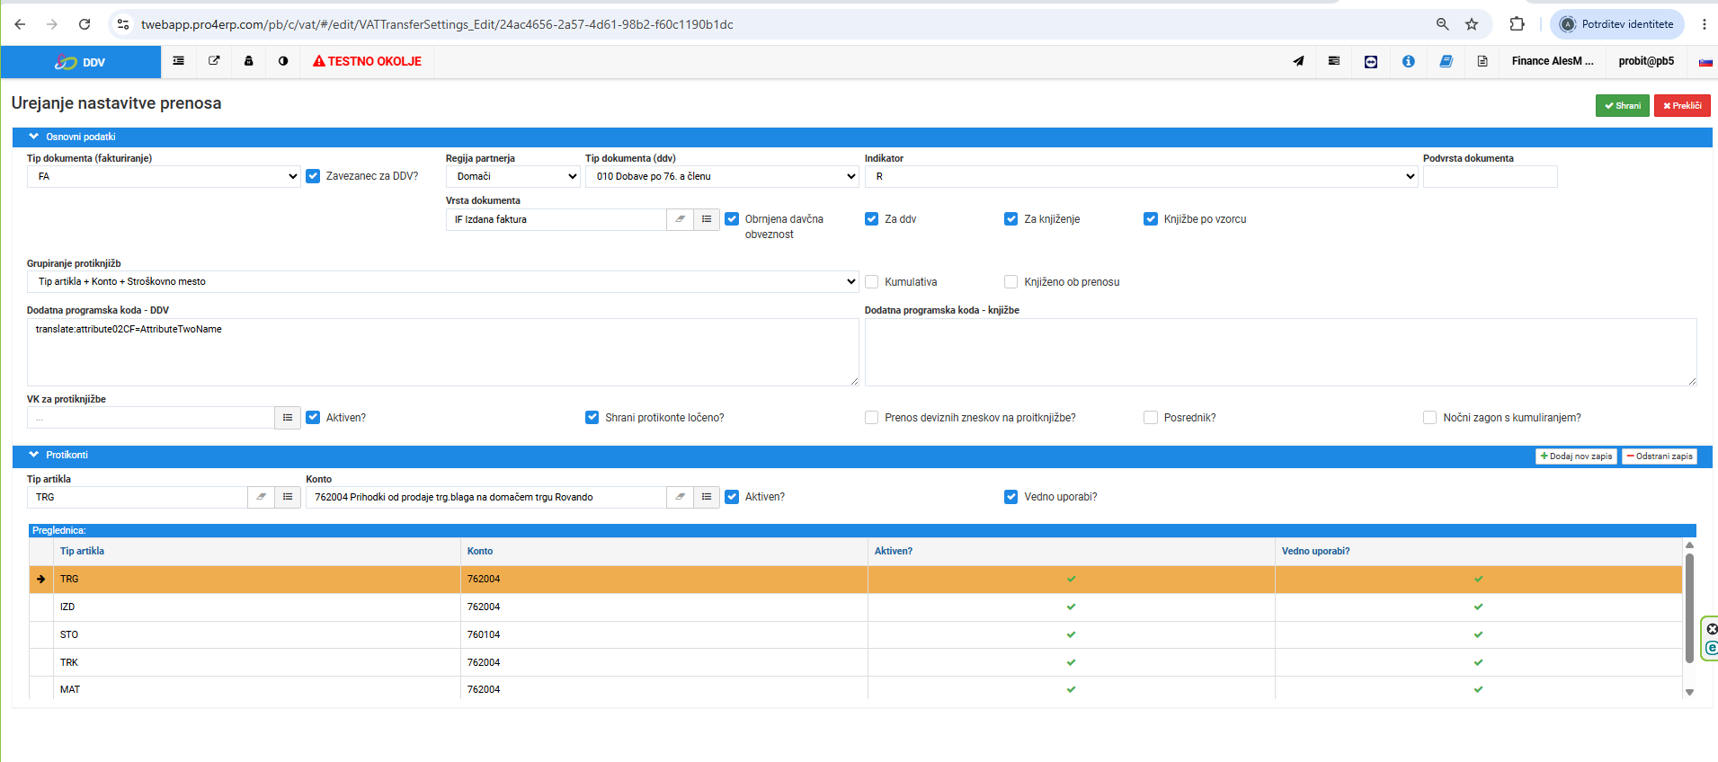1718x762 pixels.
Task: Enable the Kumulativa checkbox
Action: click(871, 282)
